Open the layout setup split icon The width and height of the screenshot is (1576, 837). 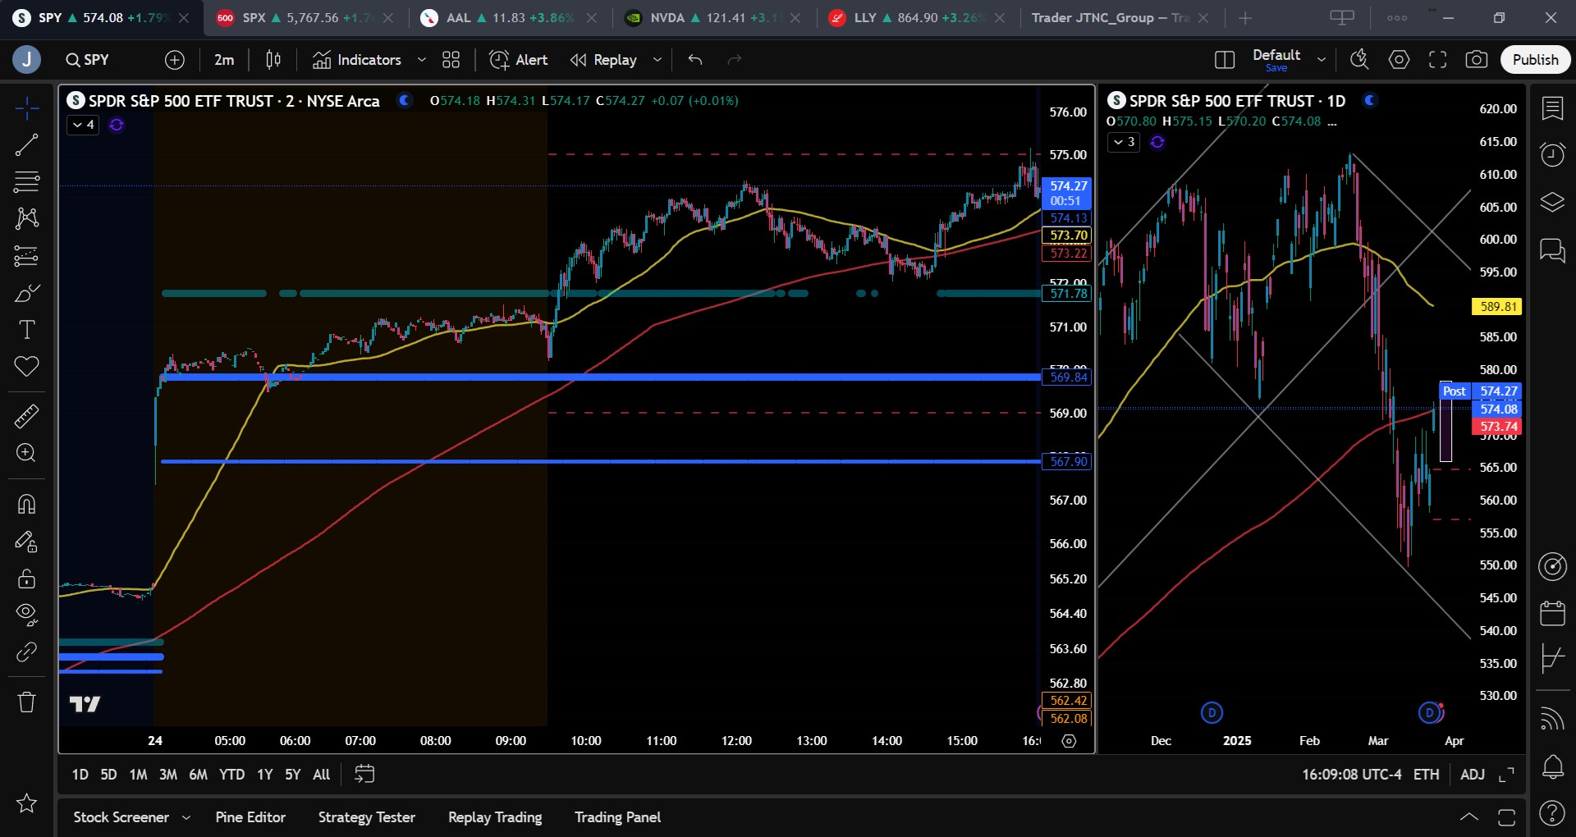1224,60
